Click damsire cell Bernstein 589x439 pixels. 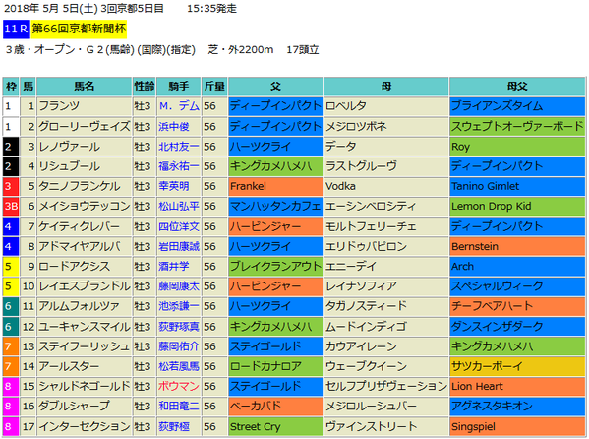click(x=517, y=246)
